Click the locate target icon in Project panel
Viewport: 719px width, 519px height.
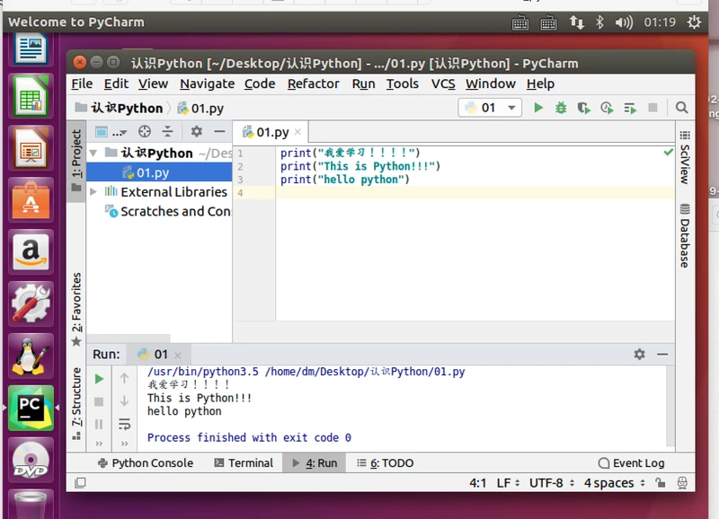144,132
